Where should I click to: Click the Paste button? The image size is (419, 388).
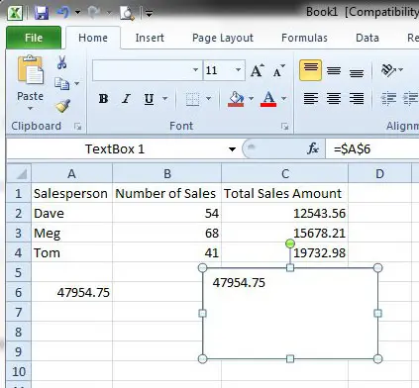tap(30, 83)
